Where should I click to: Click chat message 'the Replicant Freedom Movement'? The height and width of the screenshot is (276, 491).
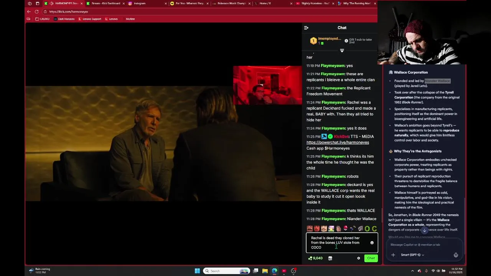pyautogui.click(x=338, y=91)
